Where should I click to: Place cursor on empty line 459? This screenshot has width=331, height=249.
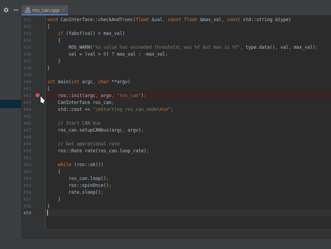(x=188, y=213)
